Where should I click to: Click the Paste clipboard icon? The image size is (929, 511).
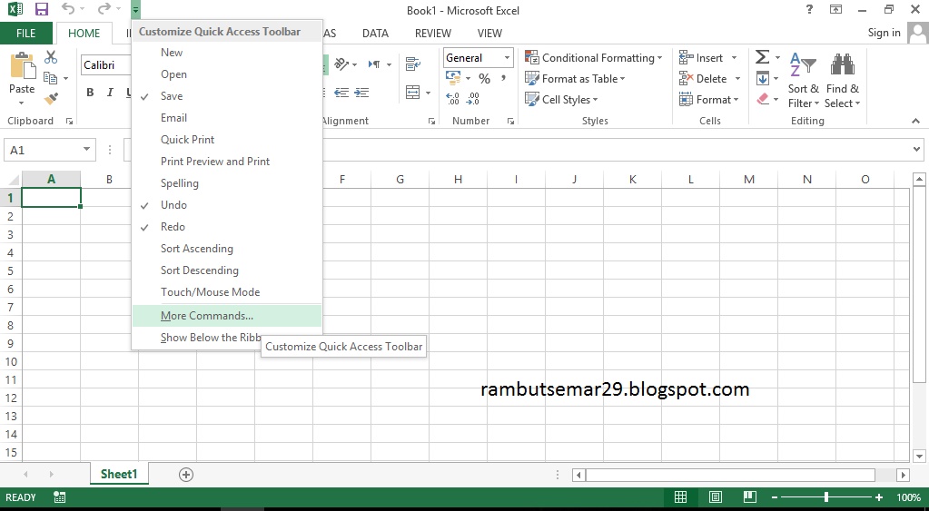pyautogui.click(x=23, y=65)
